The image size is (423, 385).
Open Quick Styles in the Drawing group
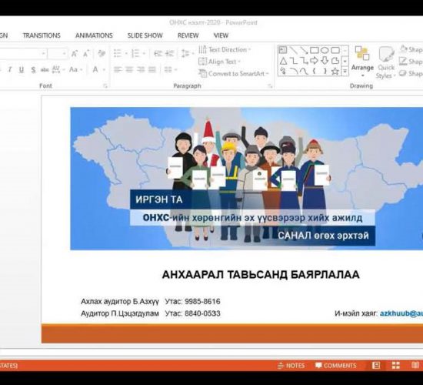386,62
